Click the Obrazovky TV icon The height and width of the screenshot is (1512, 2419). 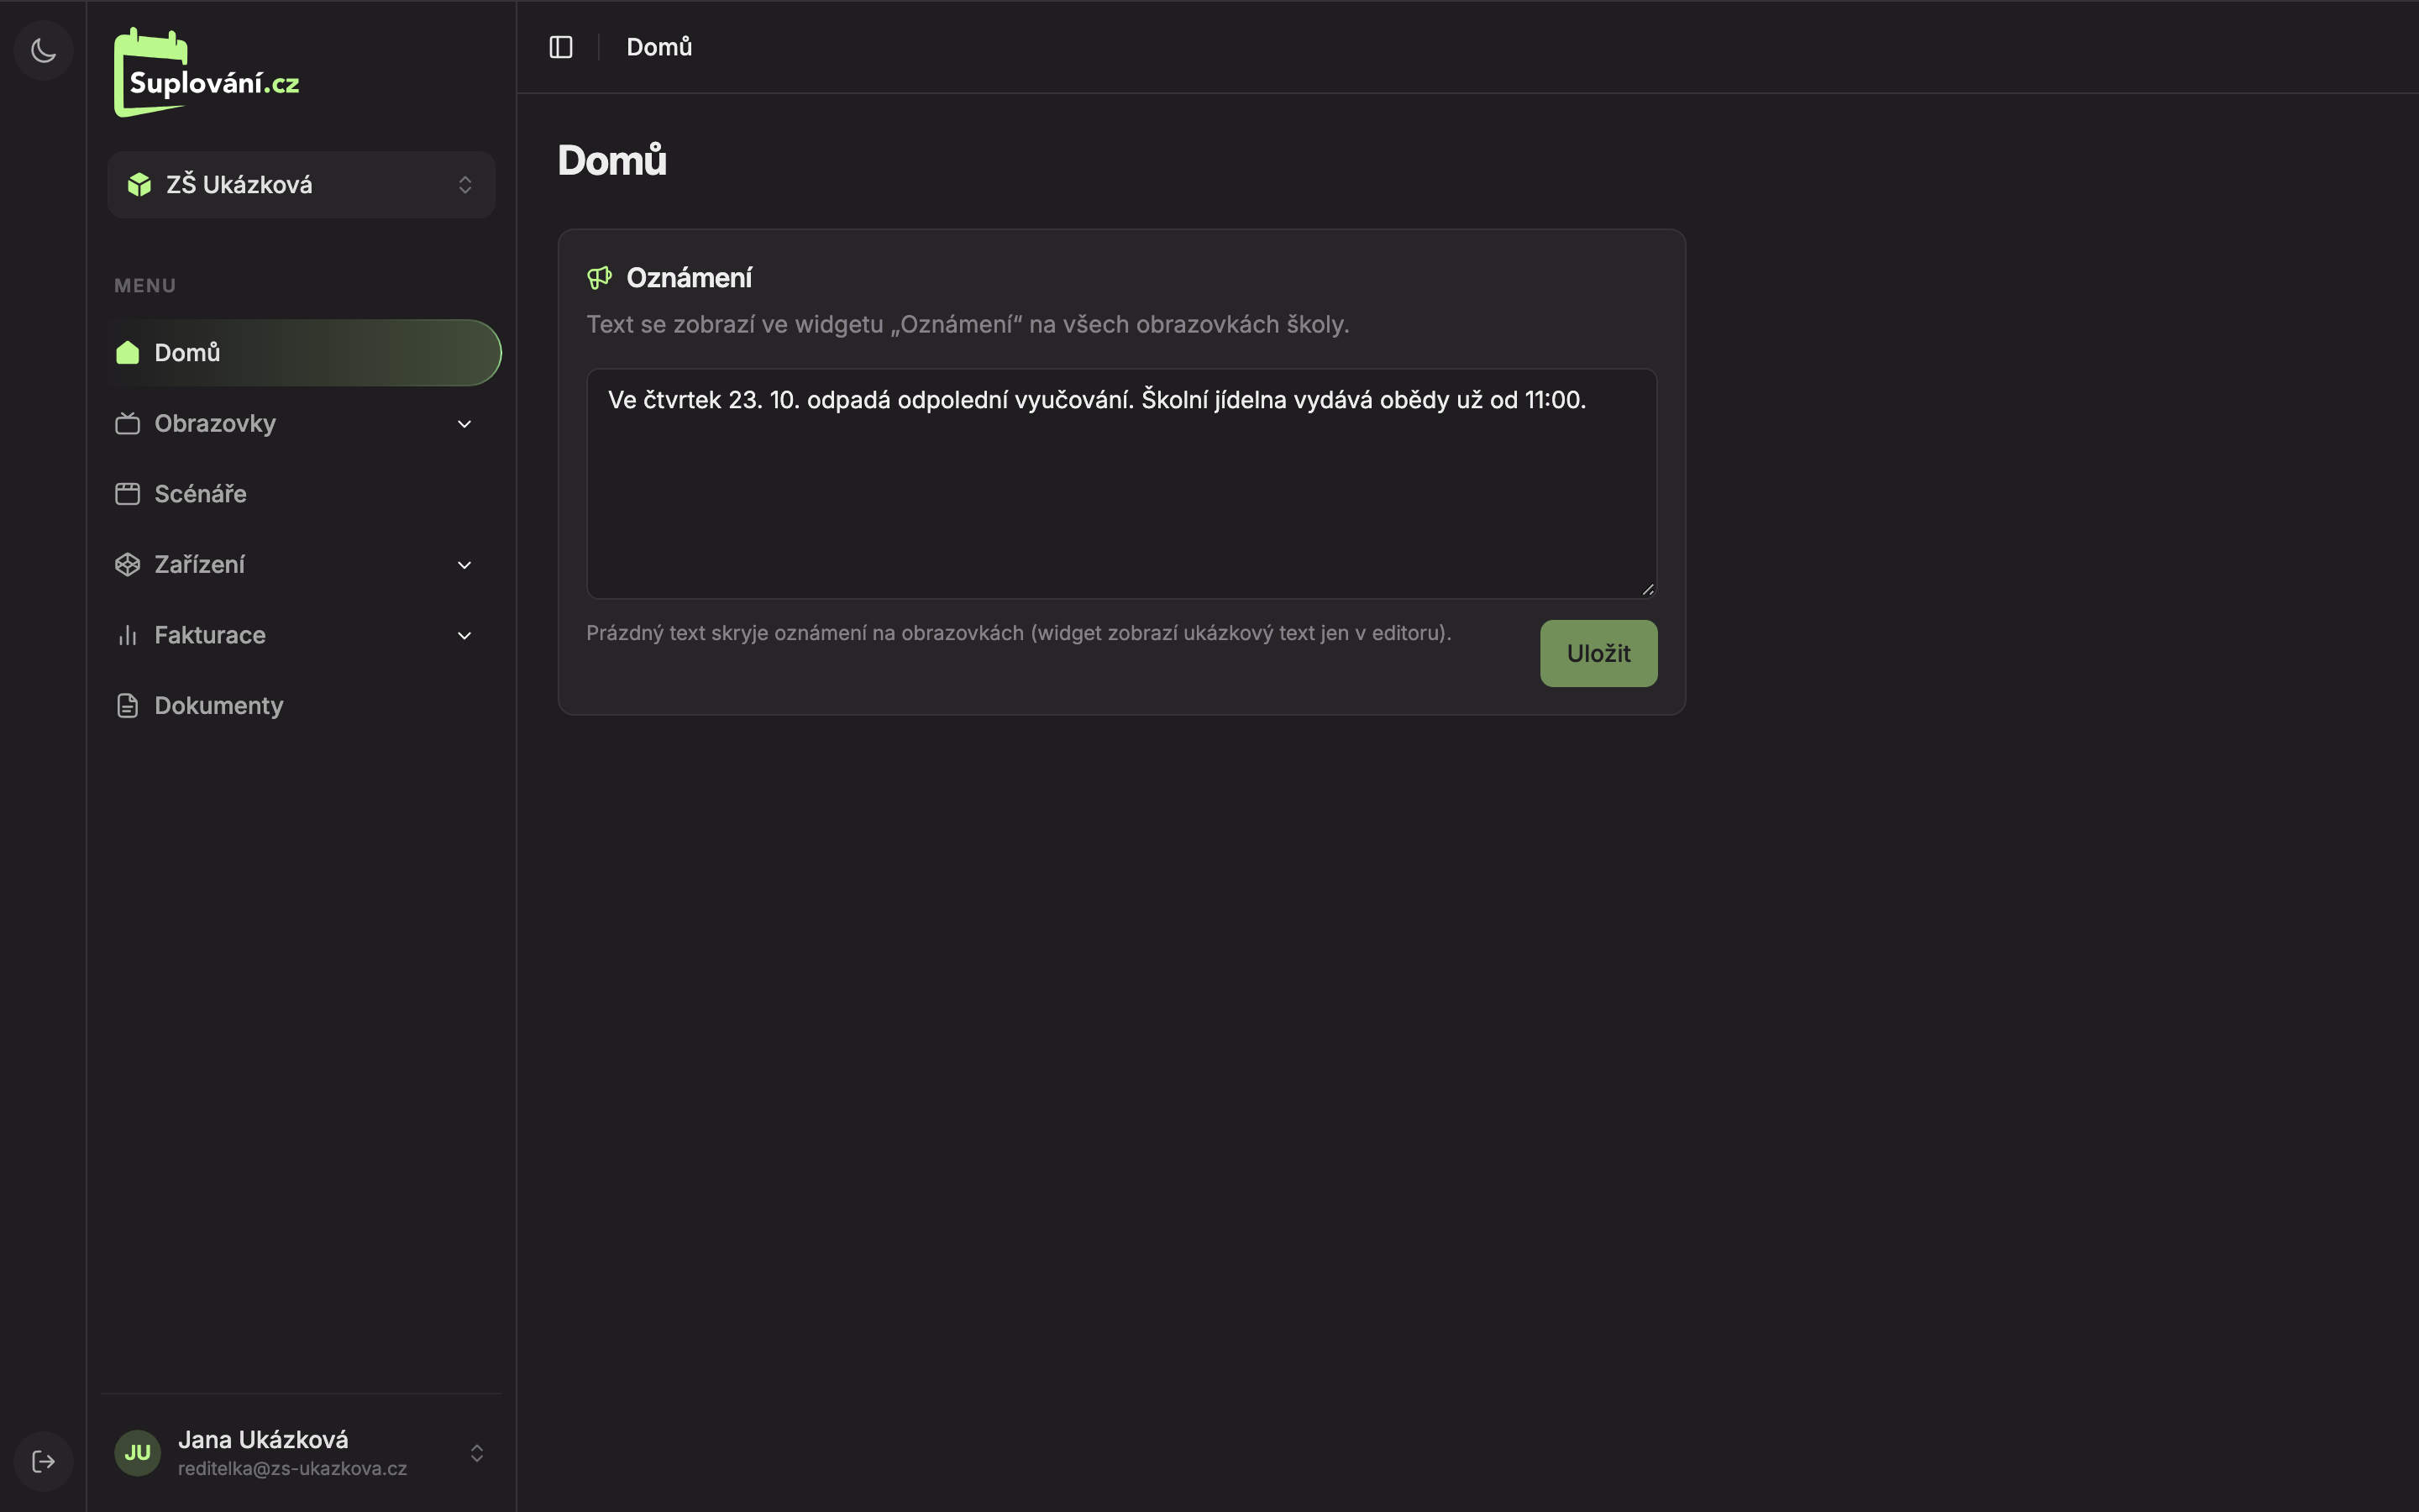pyautogui.click(x=127, y=424)
